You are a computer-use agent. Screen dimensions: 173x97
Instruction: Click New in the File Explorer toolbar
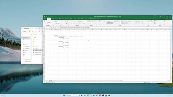[25, 31]
